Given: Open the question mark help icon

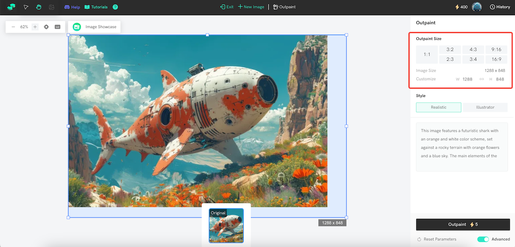Looking at the screenshot, I should 115,7.
